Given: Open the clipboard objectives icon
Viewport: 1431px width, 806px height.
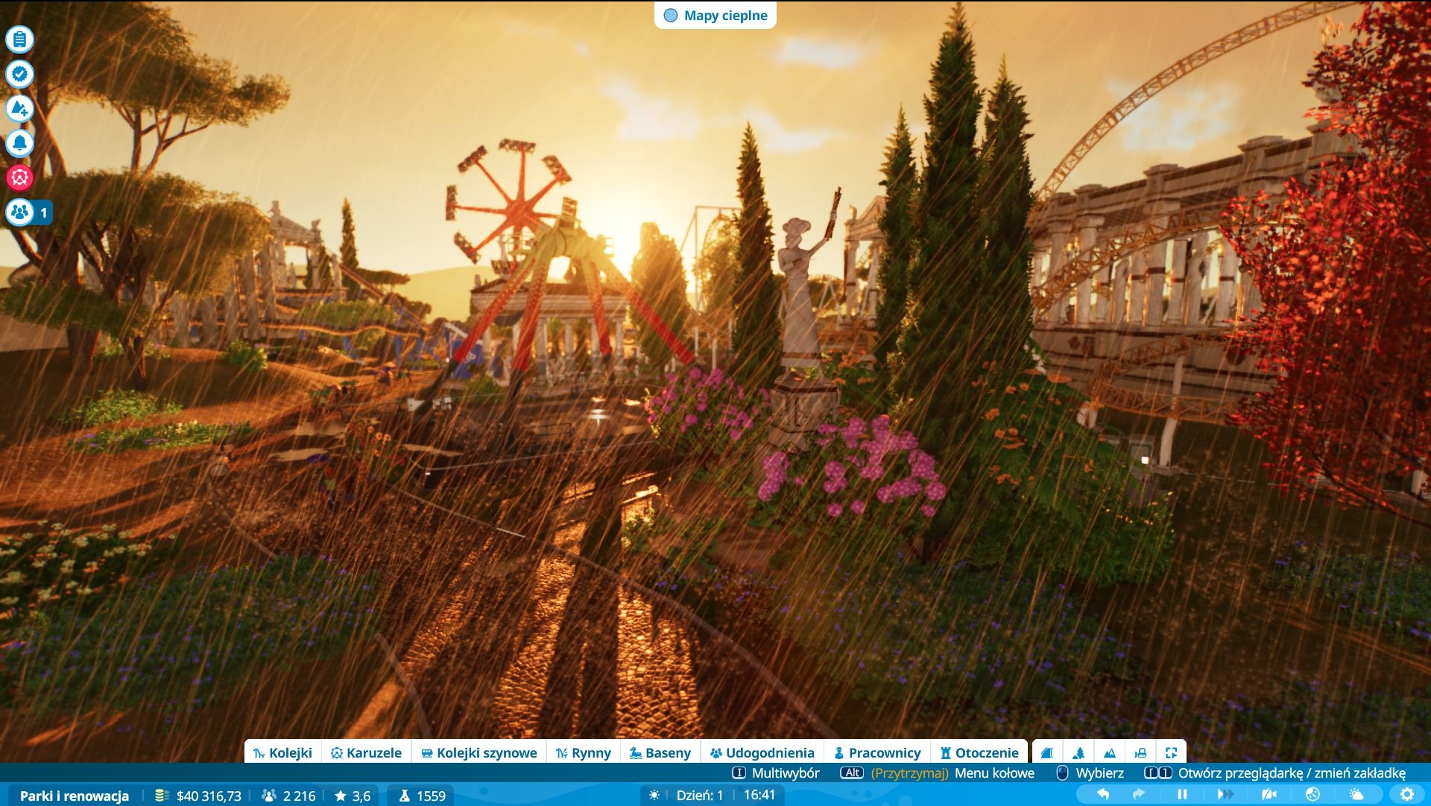Looking at the screenshot, I should coord(19,39).
